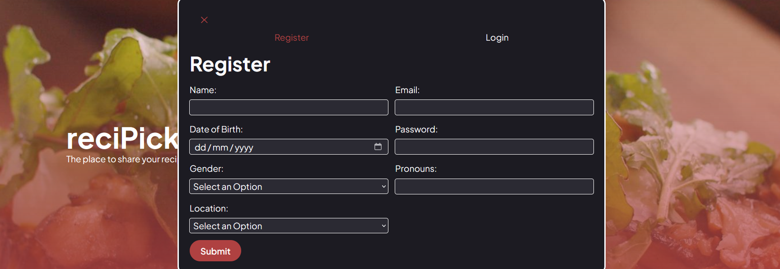The image size is (780, 269).
Task: Click into the Email text box
Action: (494, 108)
